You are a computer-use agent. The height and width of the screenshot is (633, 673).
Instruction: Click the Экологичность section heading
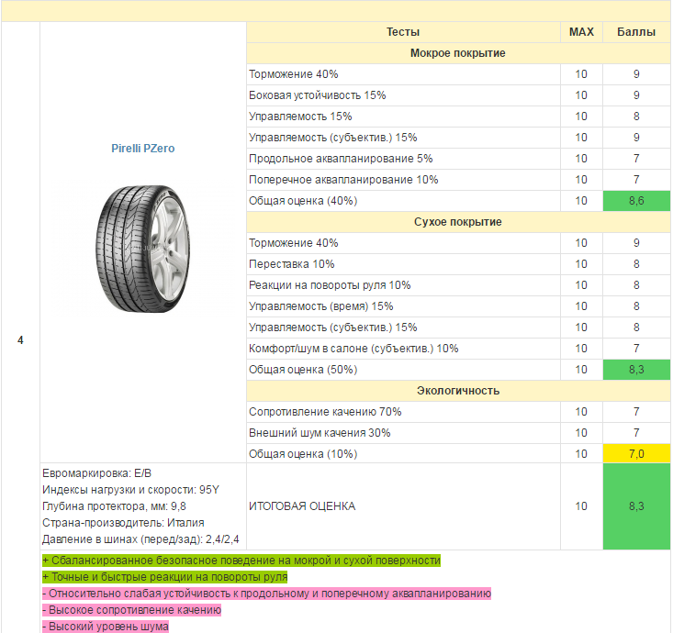457,391
